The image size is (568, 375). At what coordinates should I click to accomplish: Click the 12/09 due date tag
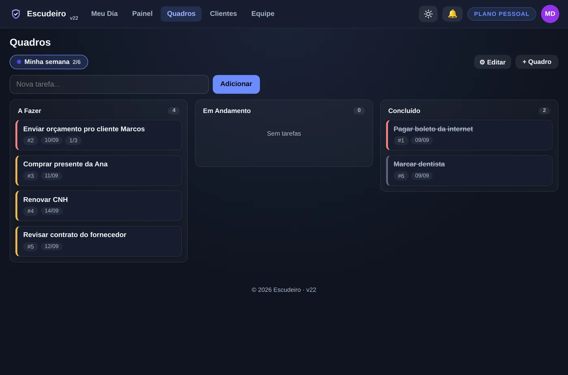click(52, 246)
